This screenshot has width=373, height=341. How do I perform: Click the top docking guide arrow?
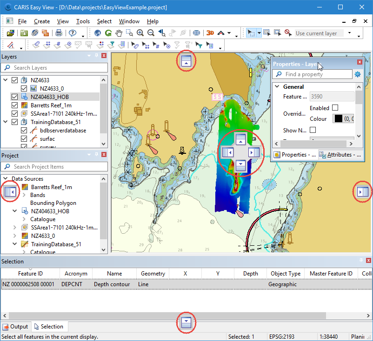pos(186,60)
